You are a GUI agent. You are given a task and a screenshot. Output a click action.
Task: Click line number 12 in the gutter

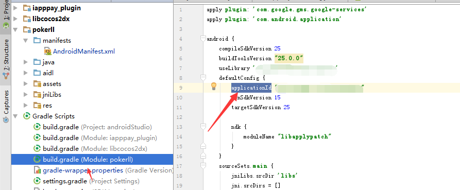coord(179,117)
